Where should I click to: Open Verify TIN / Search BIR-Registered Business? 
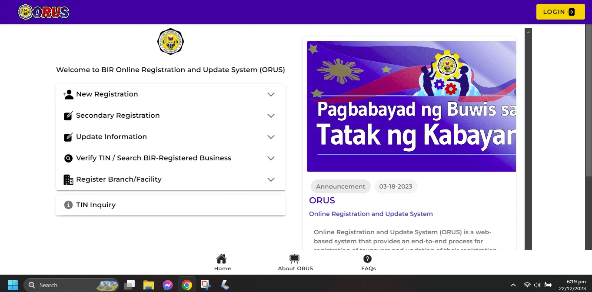[171, 158]
